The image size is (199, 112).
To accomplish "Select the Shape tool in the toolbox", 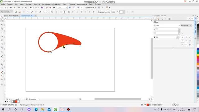I will tap(2, 20).
